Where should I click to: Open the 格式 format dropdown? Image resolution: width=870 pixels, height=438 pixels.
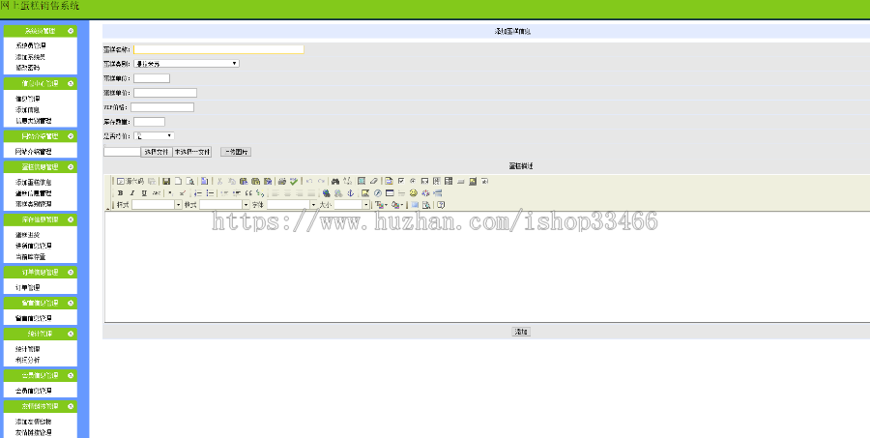click(x=224, y=205)
